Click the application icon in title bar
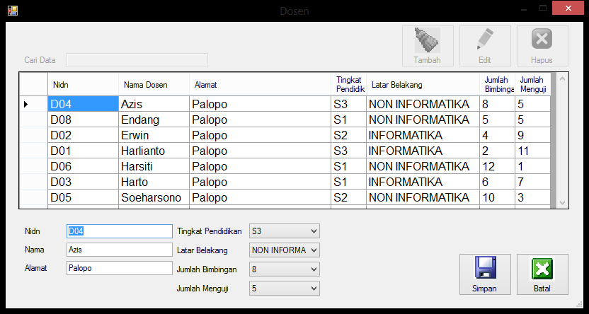Viewport: 589px width, 314px height. tap(12, 10)
